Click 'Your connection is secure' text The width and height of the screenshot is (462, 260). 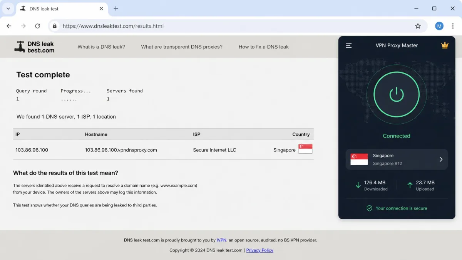click(401, 208)
